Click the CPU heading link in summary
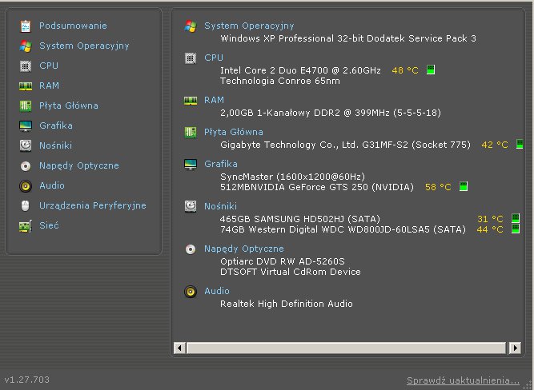 click(214, 58)
